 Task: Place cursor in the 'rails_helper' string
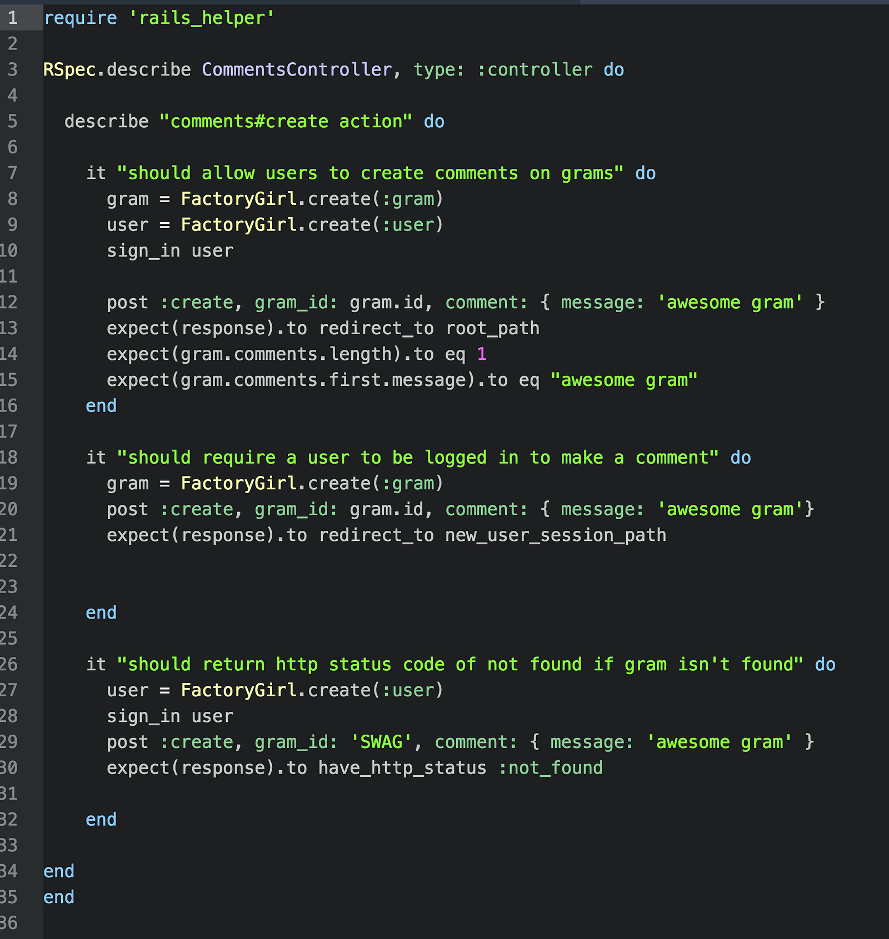click(202, 18)
